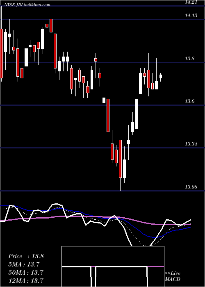Click the 5MA : 13.7 readout
Screen dimensions: 205x287
(x=24, y=264)
